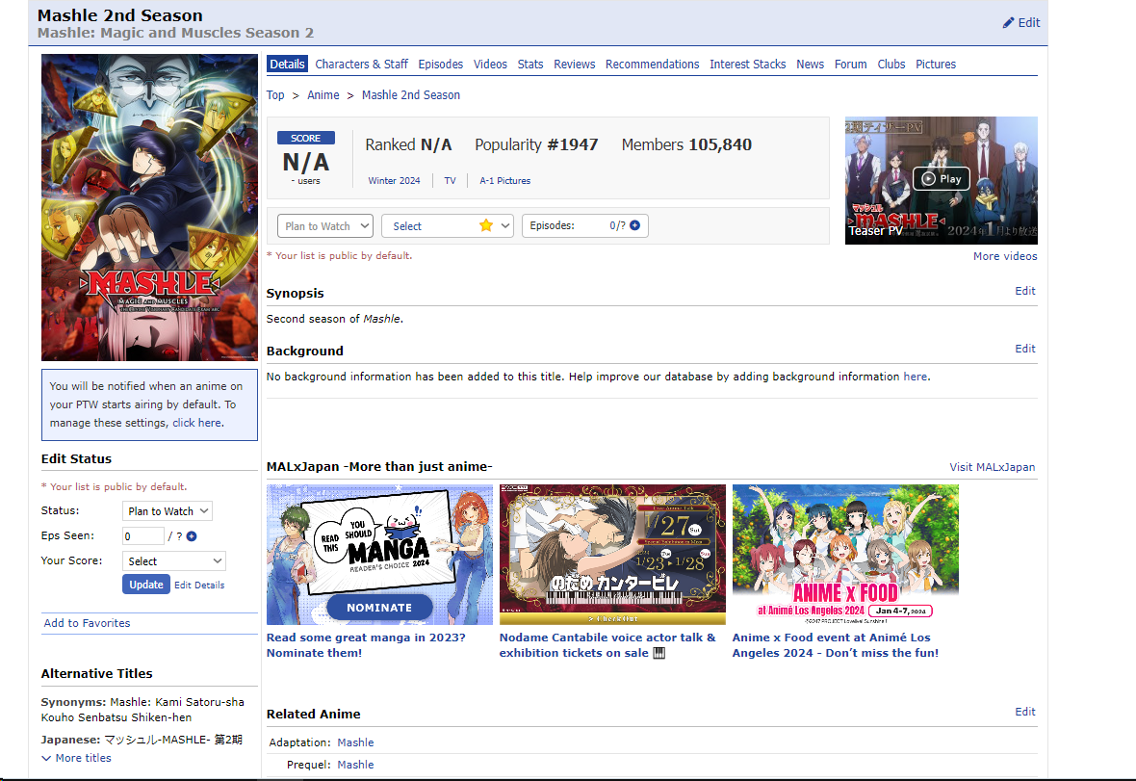
Task: Open the Plan to Watch dropdown near score
Action: click(x=325, y=226)
